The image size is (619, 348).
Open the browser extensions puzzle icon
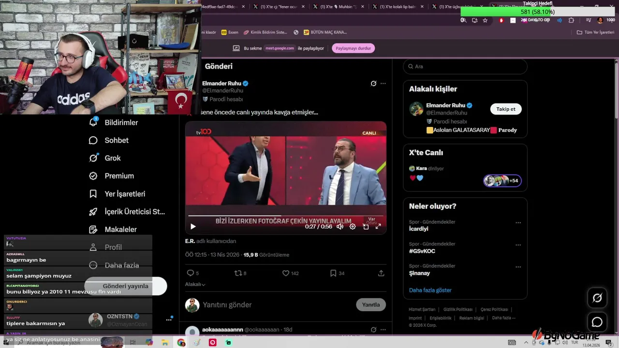pyautogui.click(x=571, y=20)
